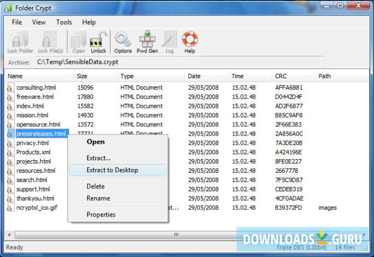
Task: Sort list by Path column header
Action: coord(342,76)
